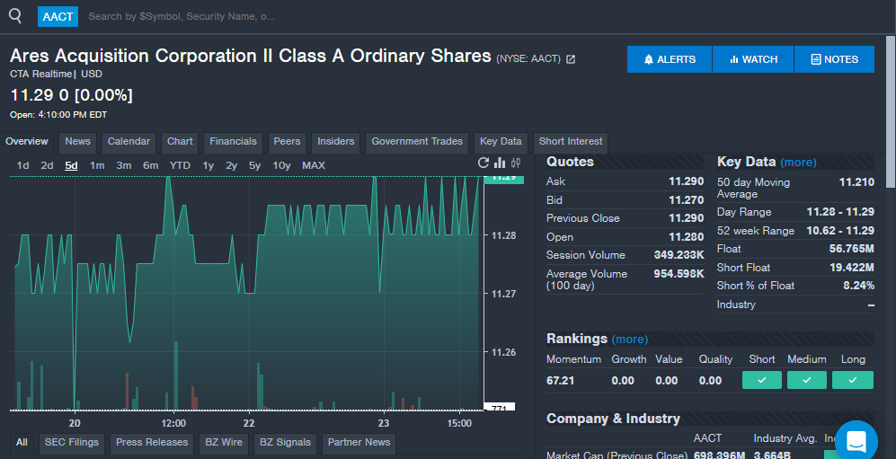
Task: Click the bar chart type icon
Action: [500, 163]
